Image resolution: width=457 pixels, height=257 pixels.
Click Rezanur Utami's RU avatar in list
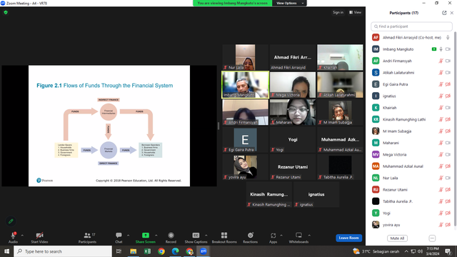point(376,189)
